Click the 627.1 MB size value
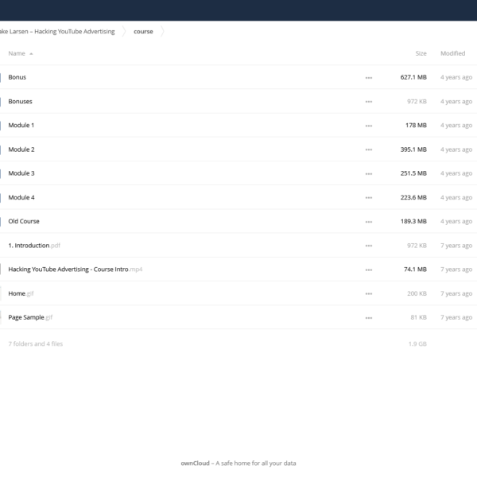This screenshot has height=477, width=477. tap(413, 77)
